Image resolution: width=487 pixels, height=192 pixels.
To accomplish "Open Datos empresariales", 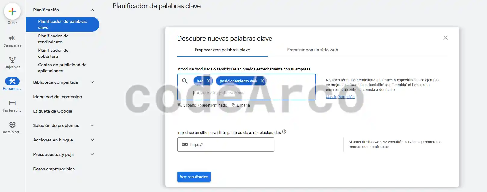I will [54, 169].
